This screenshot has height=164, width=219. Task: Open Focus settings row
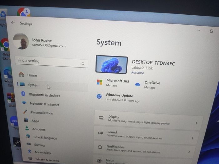142,160
